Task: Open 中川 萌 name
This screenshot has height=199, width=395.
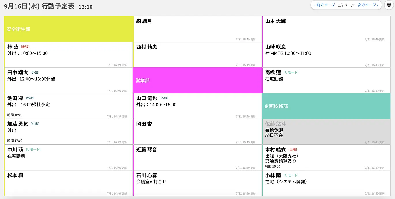Action: click(15, 150)
